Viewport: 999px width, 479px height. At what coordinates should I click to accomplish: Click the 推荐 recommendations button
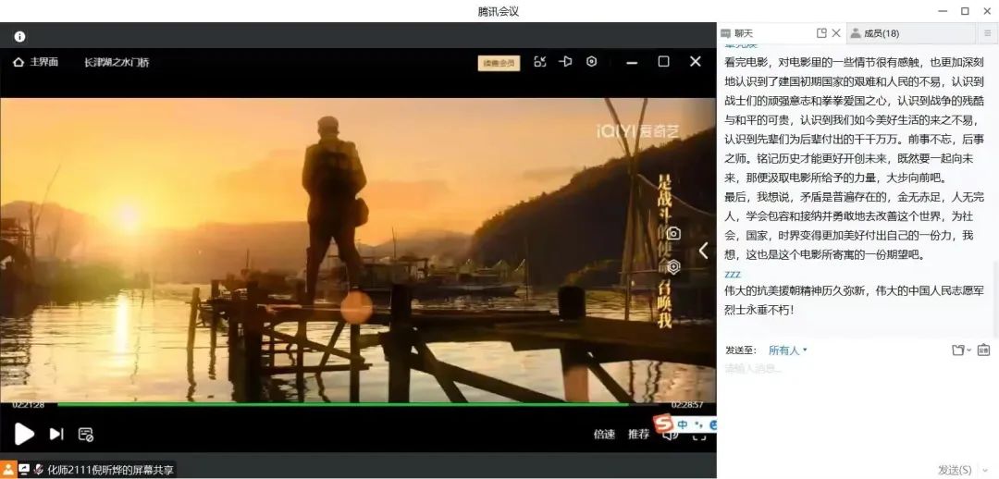pos(638,434)
